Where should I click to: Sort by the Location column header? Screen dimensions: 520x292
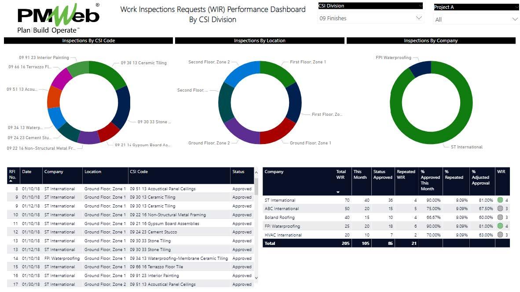click(x=93, y=172)
